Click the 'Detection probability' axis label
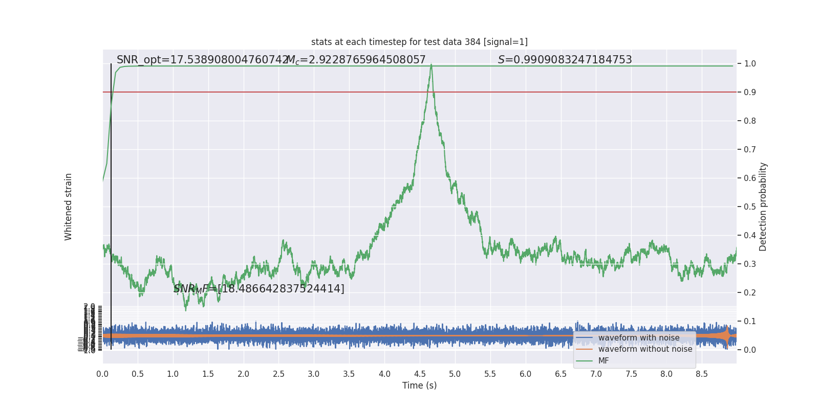 pos(763,207)
